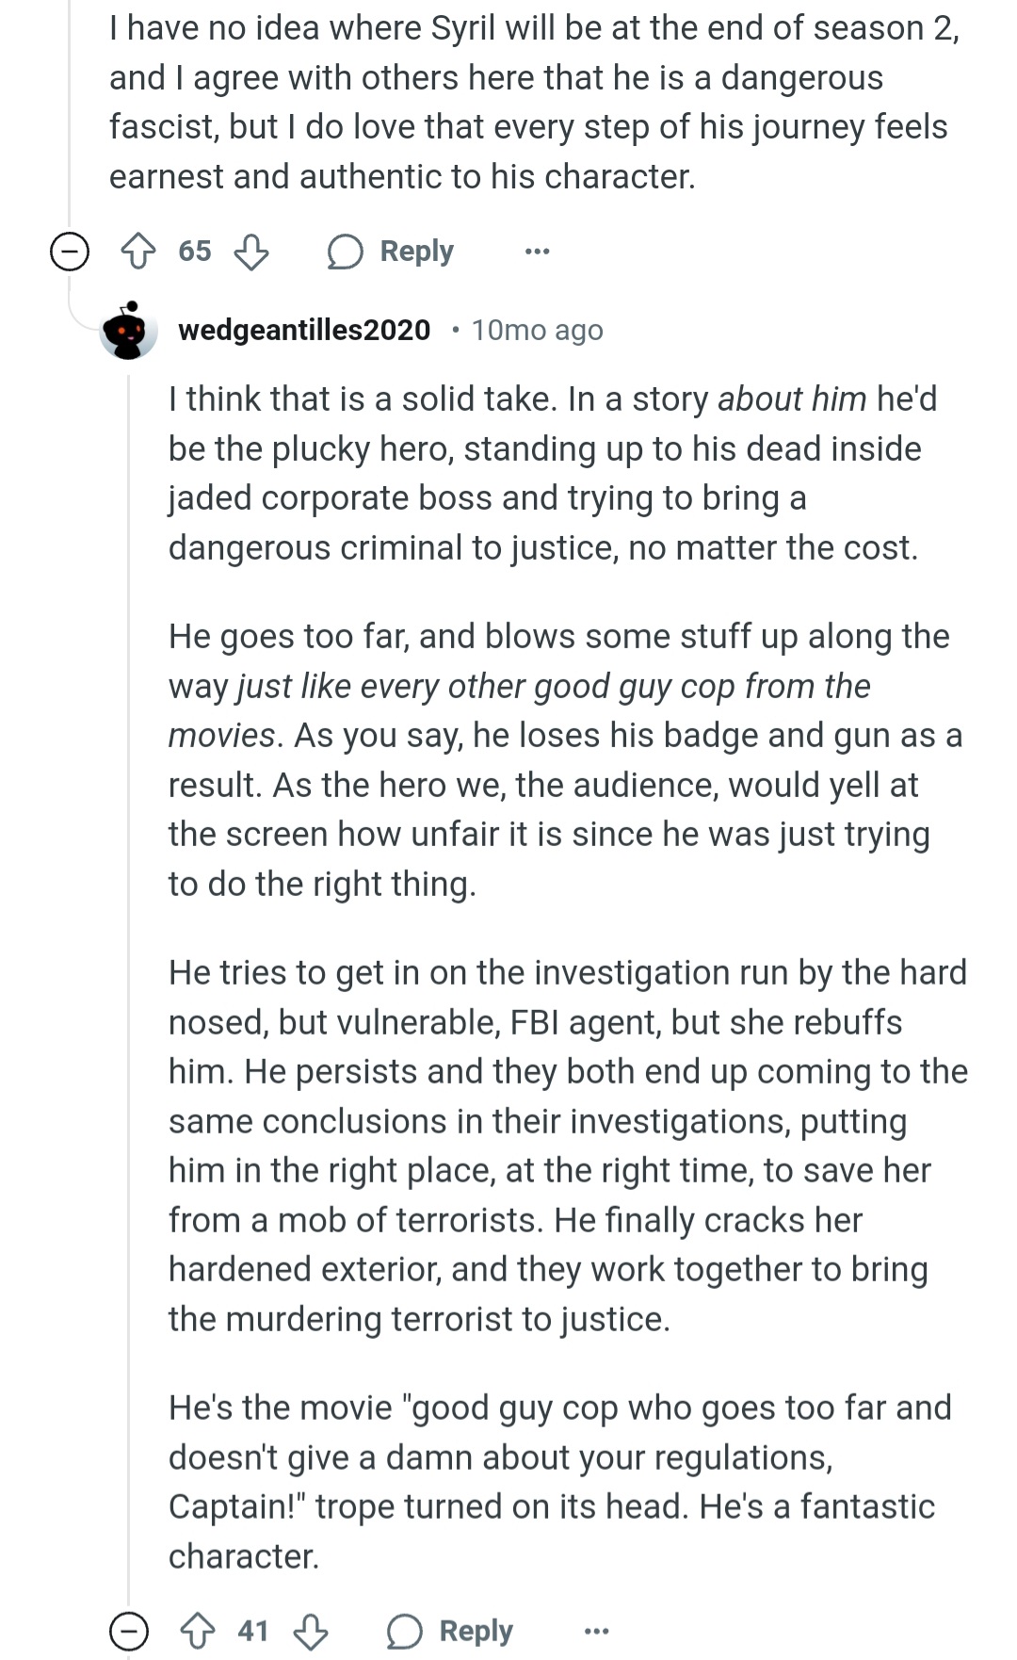Tap the comment text about Syril's season 2

coord(532,102)
